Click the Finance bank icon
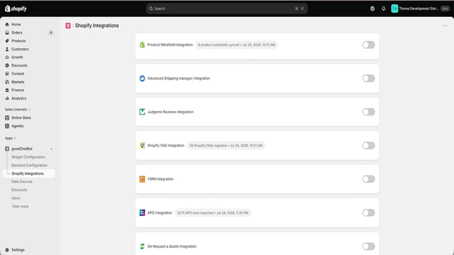The image size is (454, 255). 7,90
